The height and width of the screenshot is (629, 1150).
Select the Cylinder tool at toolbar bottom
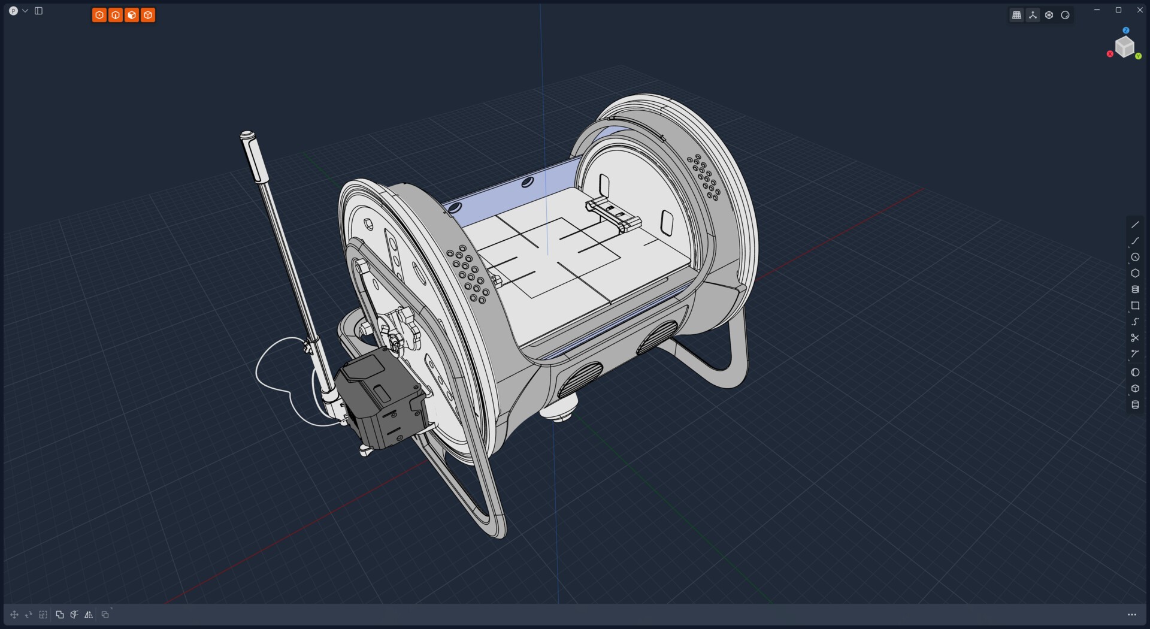(1135, 405)
